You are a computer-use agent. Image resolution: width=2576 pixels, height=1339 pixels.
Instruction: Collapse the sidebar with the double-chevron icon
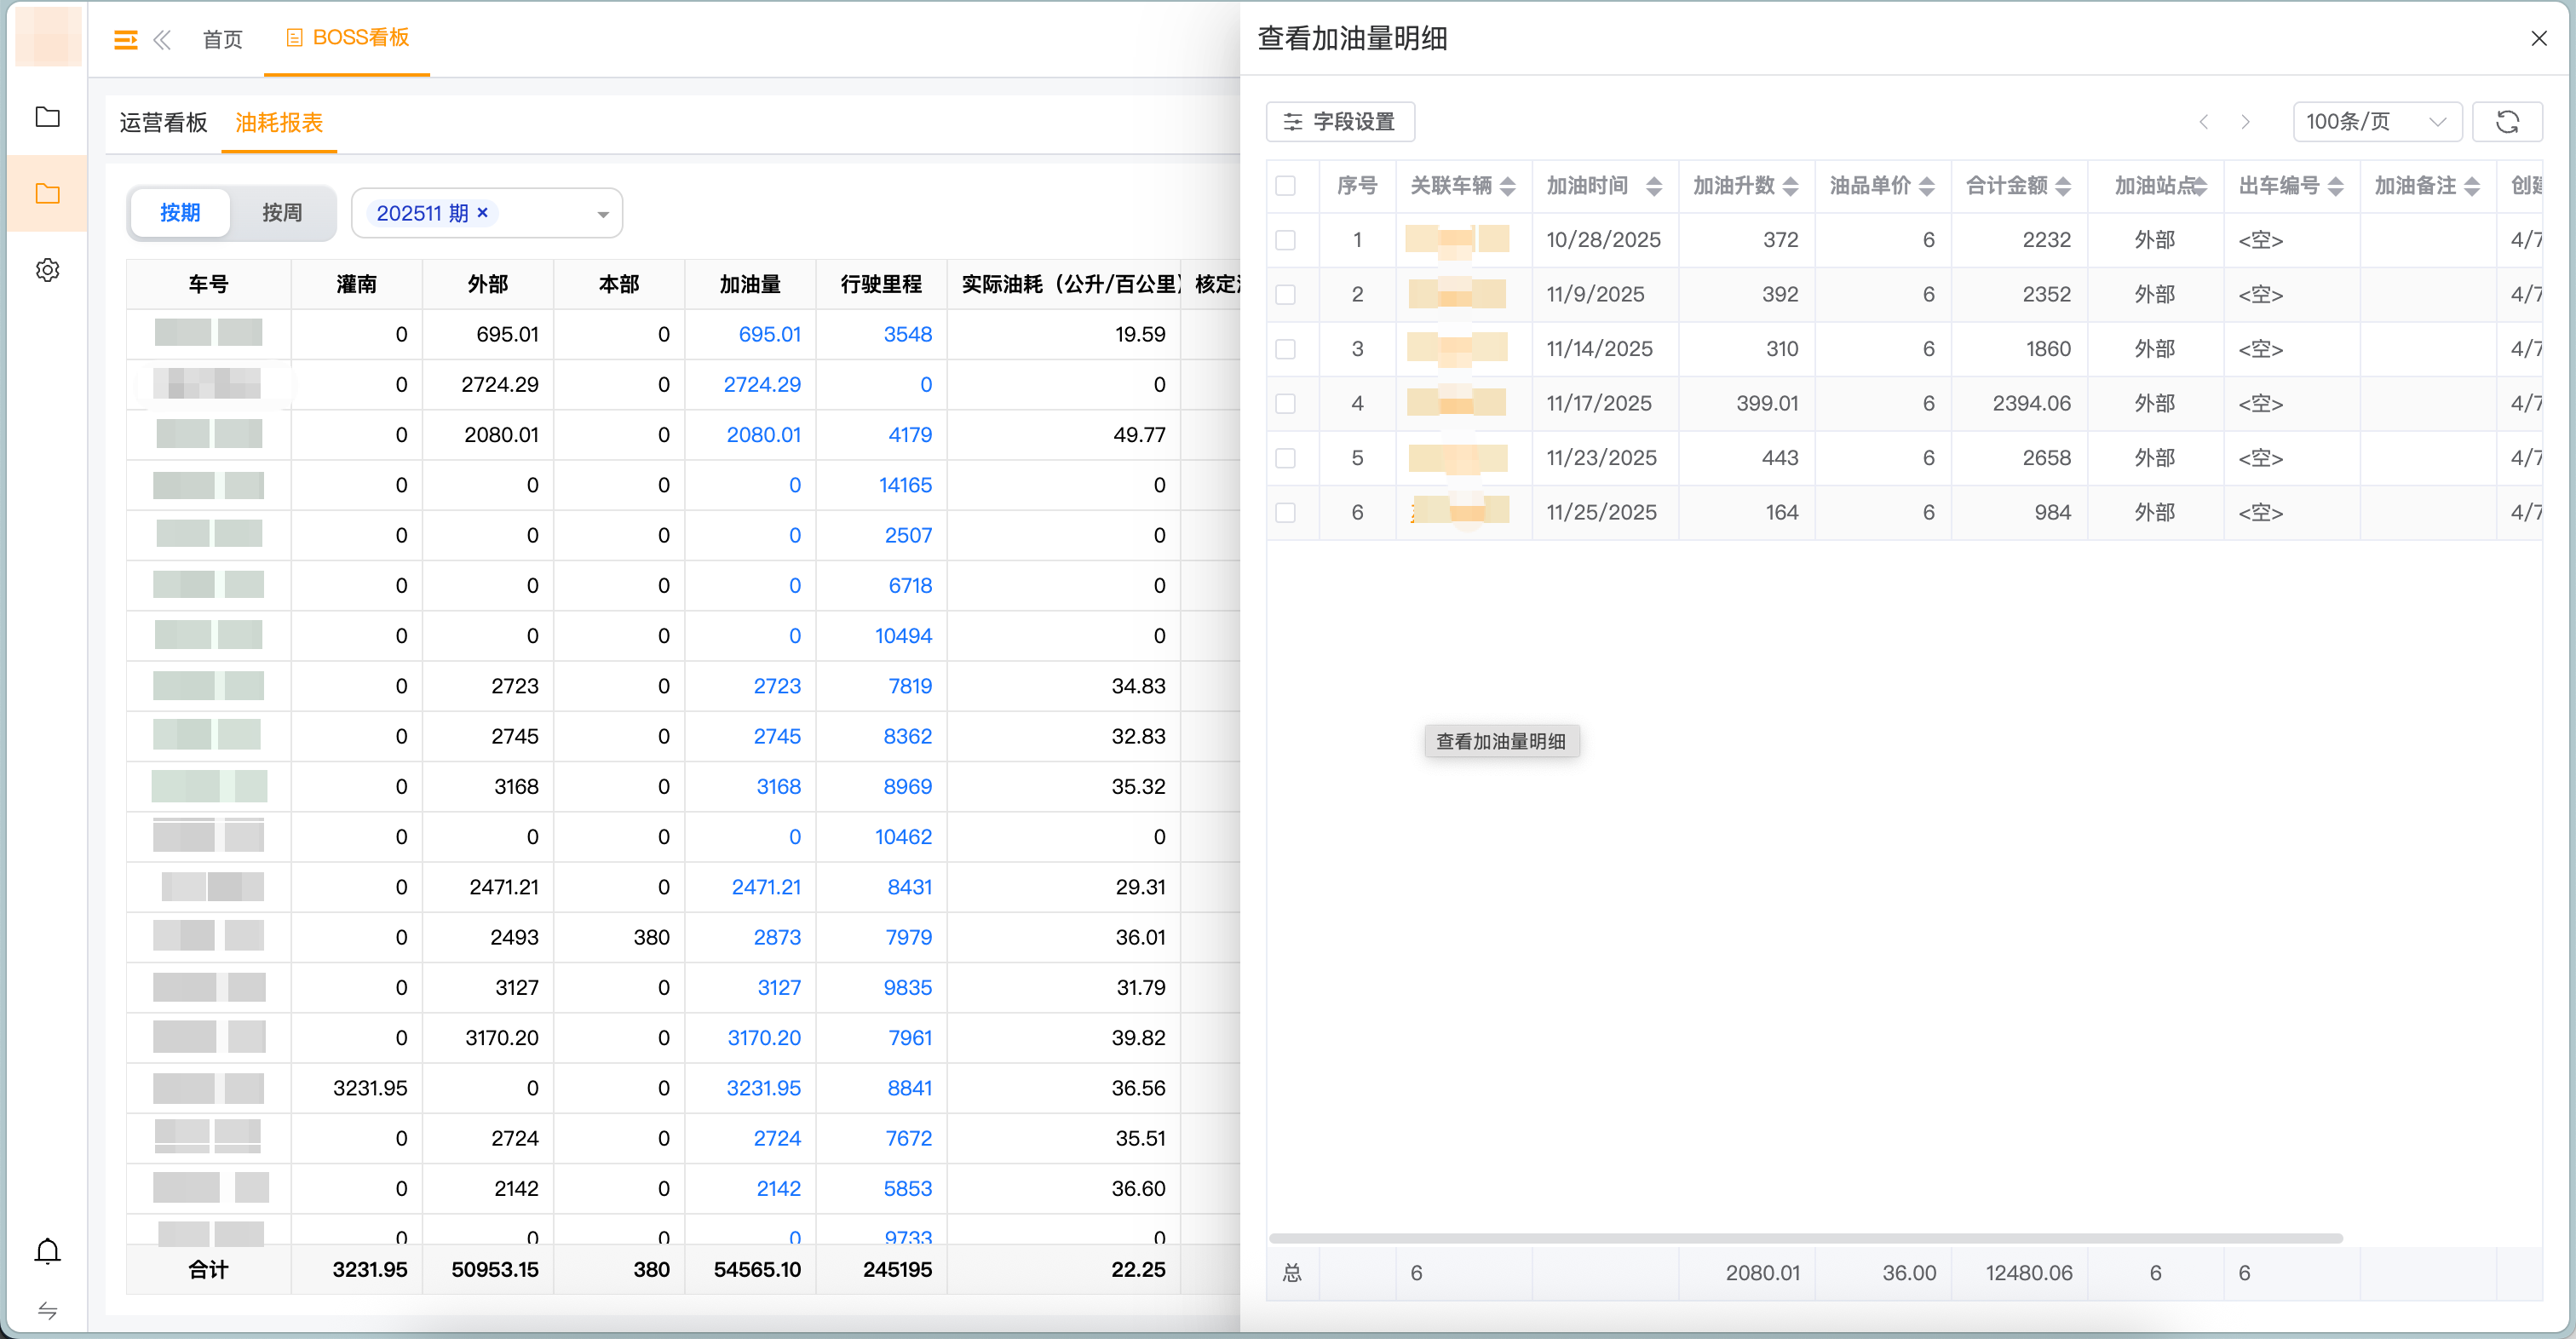pyautogui.click(x=162, y=39)
